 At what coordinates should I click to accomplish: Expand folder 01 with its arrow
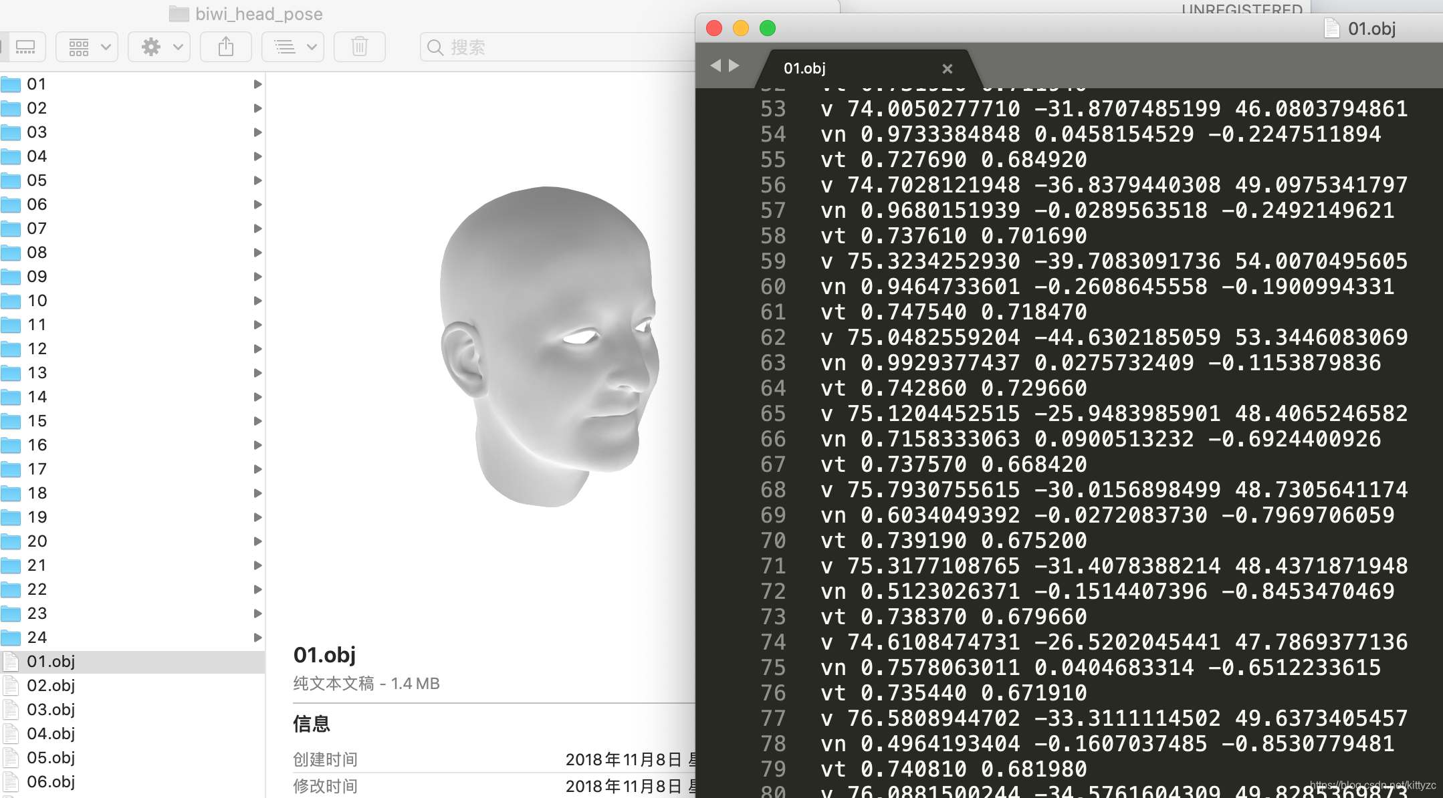257,84
